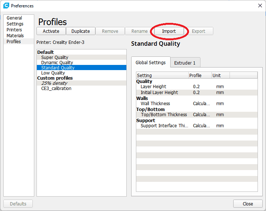Image resolution: width=266 pixels, height=211 pixels.
Task: Click the Cura logo icon in title bar
Action: [6, 6]
